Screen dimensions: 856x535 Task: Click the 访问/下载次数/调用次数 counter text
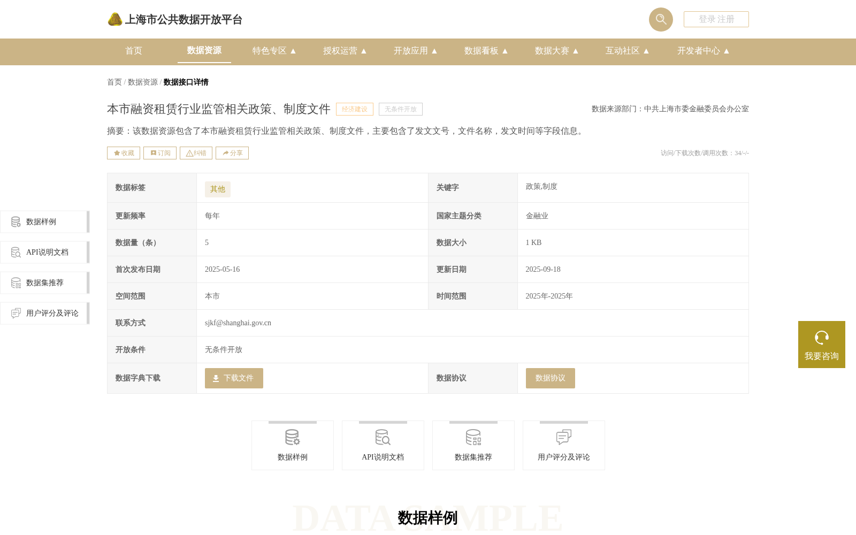(x=705, y=153)
